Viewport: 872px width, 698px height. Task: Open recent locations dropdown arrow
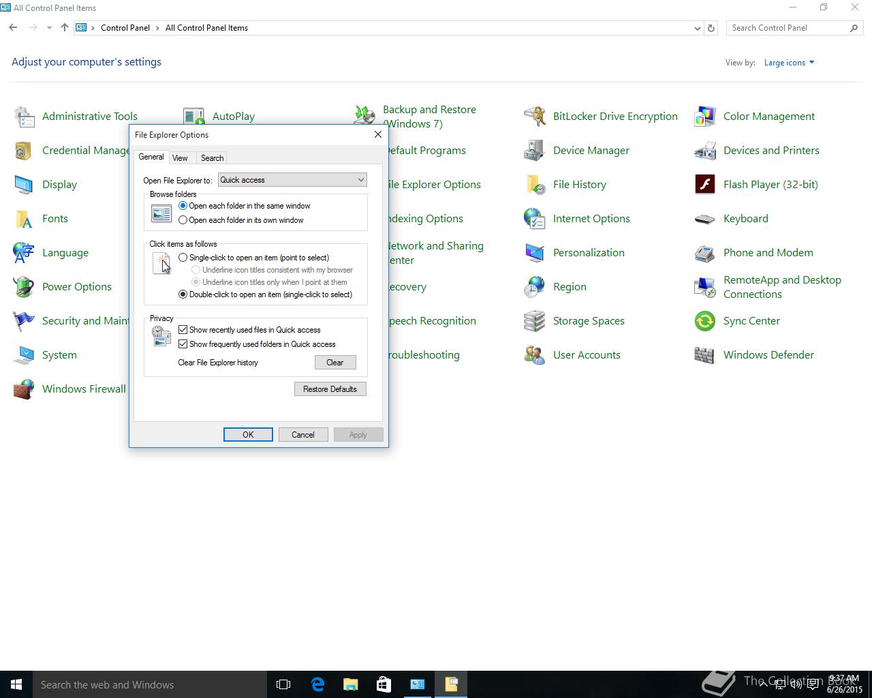click(49, 28)
